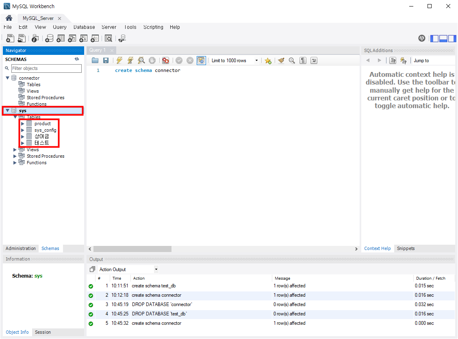Expand the sys_config table
Screen dimensions: 458x339
coord(23,130)
